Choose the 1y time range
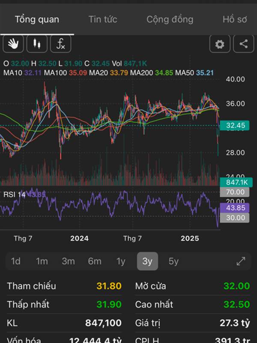This screenshot has width=257, height=343. (x=121, y=261)
